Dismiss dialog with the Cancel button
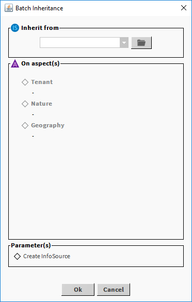The image size is (192, 302). click(x=114, y=290)
